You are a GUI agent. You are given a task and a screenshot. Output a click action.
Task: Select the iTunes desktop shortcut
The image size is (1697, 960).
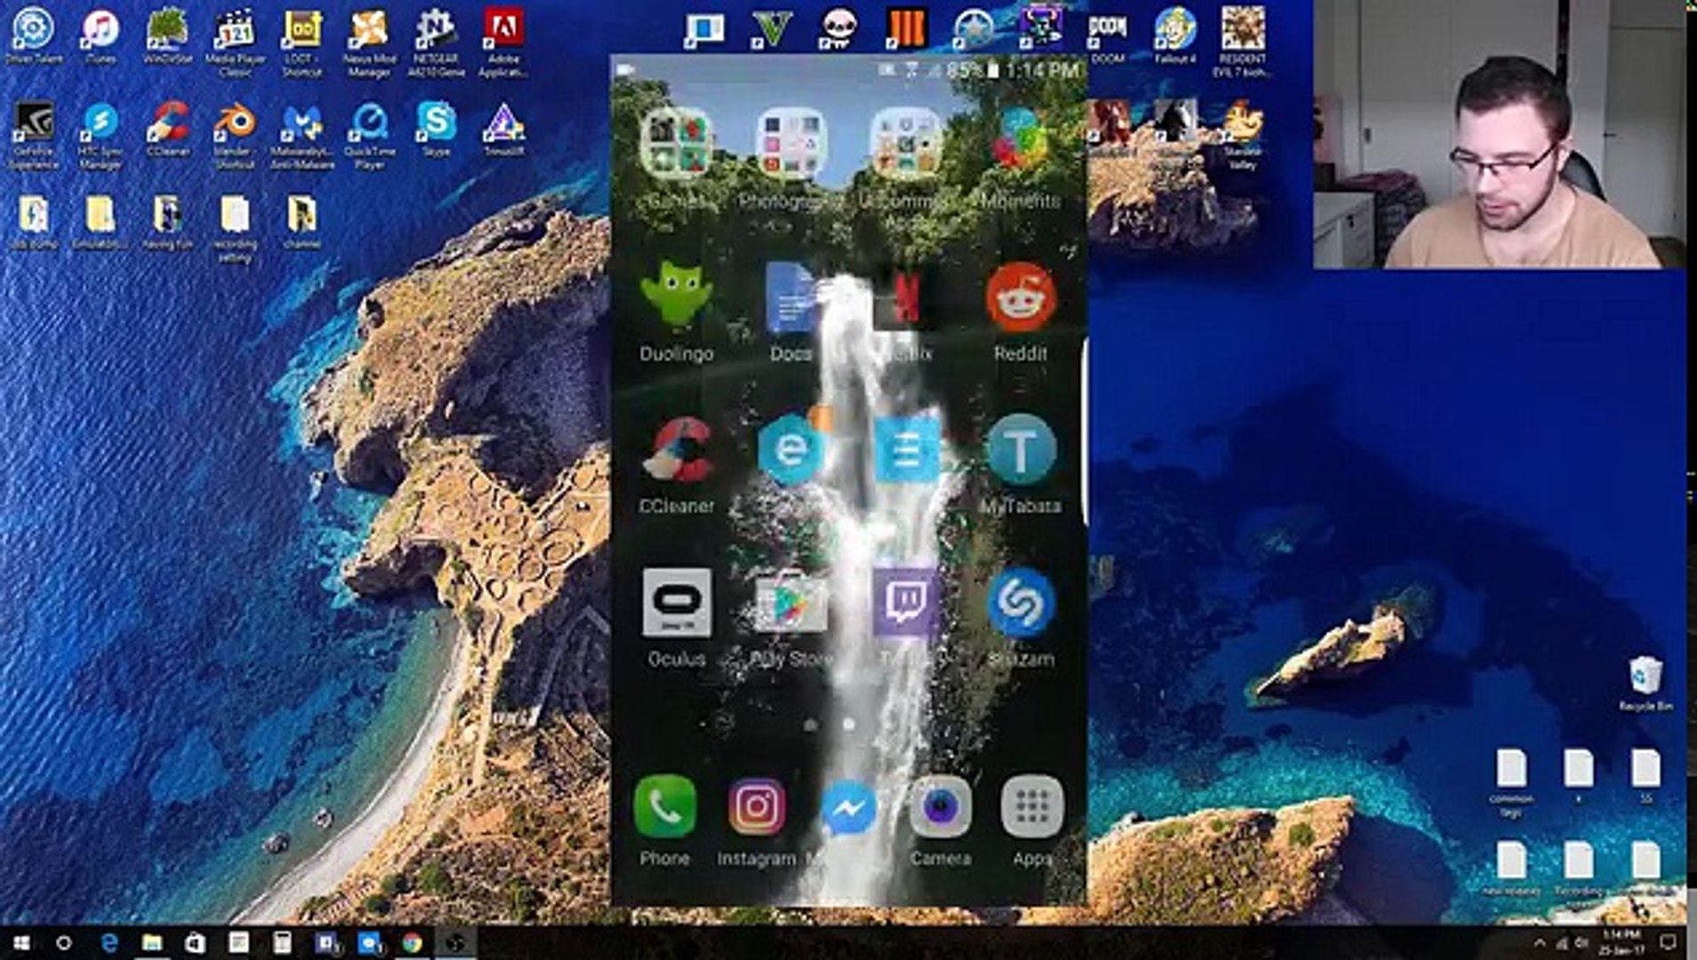pos(101,36)
